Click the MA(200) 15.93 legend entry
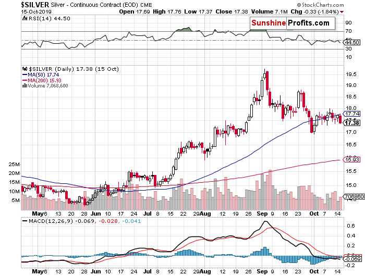This screenshot has width=365, height=276. (x=42, y=80)
